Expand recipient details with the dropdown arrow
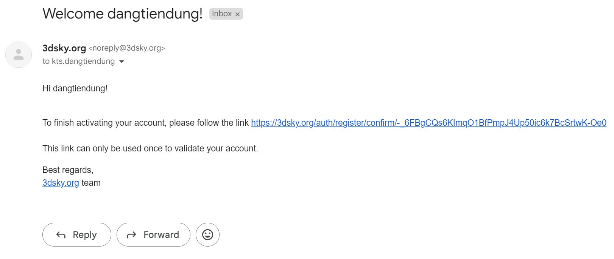614x259 pixels. (x=122, y=62)
